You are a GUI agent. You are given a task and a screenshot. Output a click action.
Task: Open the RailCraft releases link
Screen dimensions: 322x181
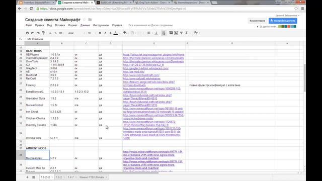[142, 78]
